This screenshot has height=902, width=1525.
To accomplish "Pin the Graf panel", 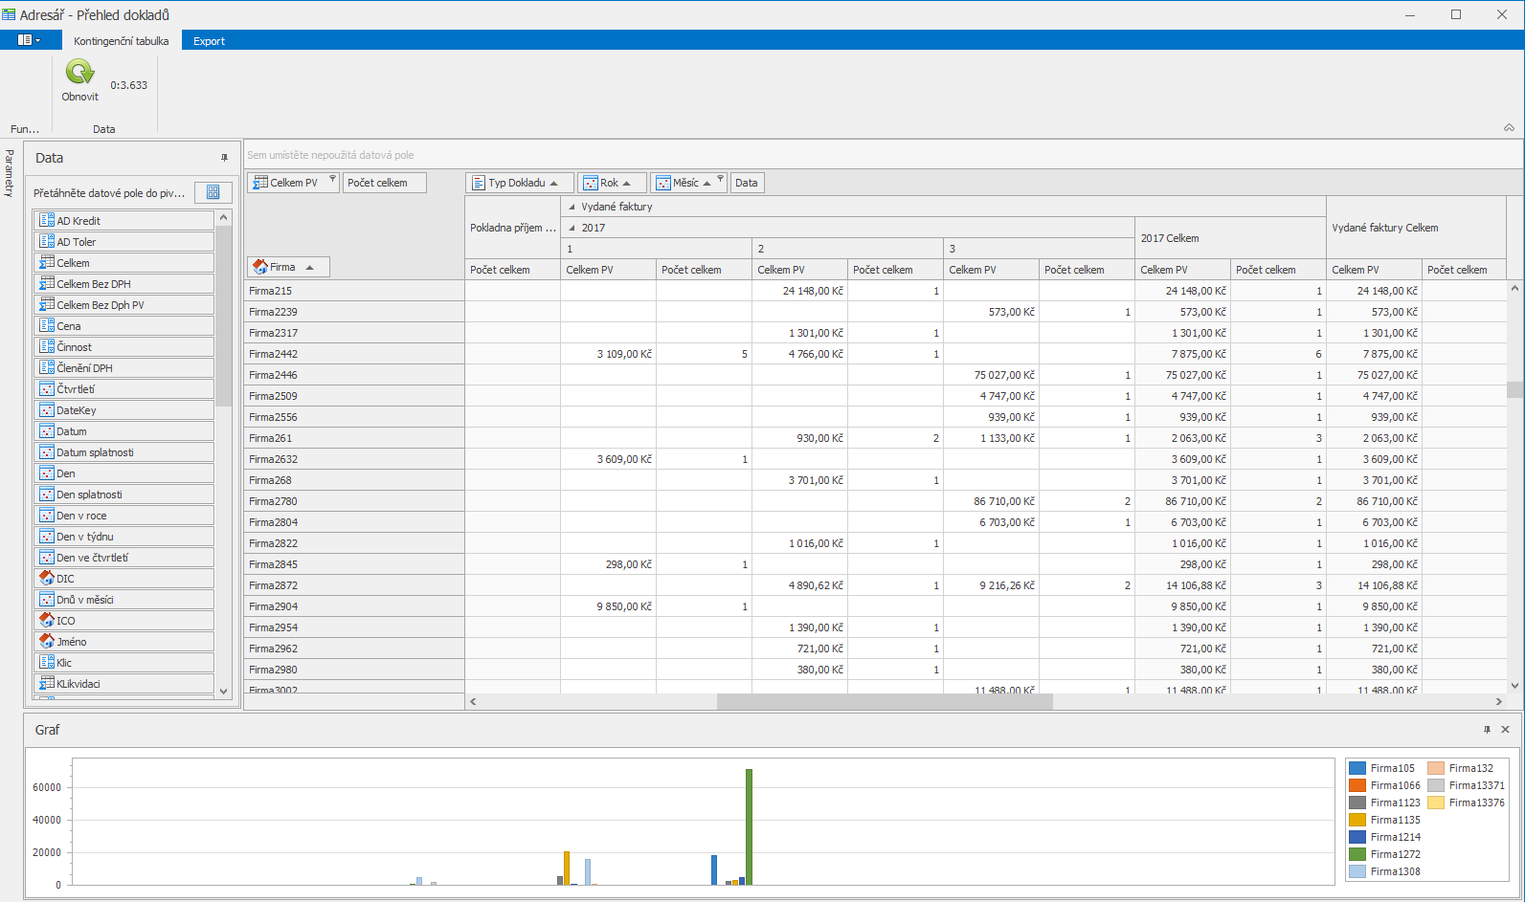I will 1487,730.
